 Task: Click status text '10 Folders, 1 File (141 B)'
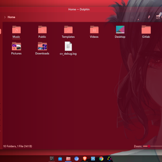click(18, 146)
